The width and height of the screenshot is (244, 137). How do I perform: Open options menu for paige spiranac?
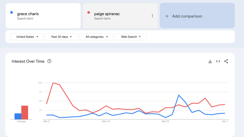[152, 16]
